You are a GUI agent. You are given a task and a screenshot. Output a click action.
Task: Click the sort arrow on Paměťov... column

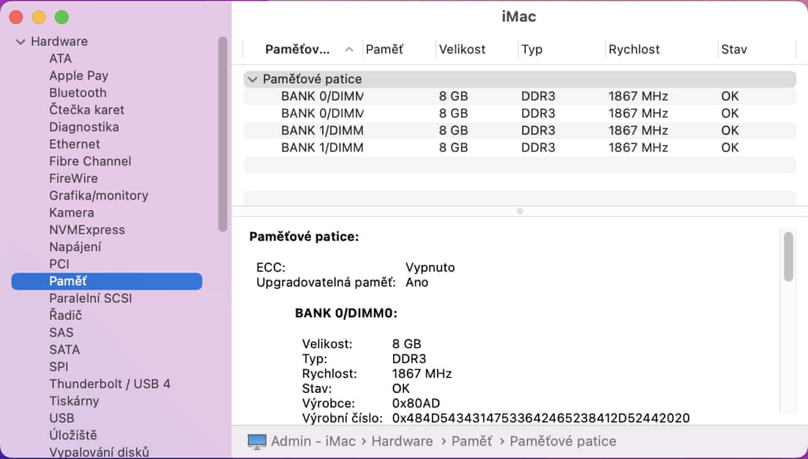coord(349,50)
